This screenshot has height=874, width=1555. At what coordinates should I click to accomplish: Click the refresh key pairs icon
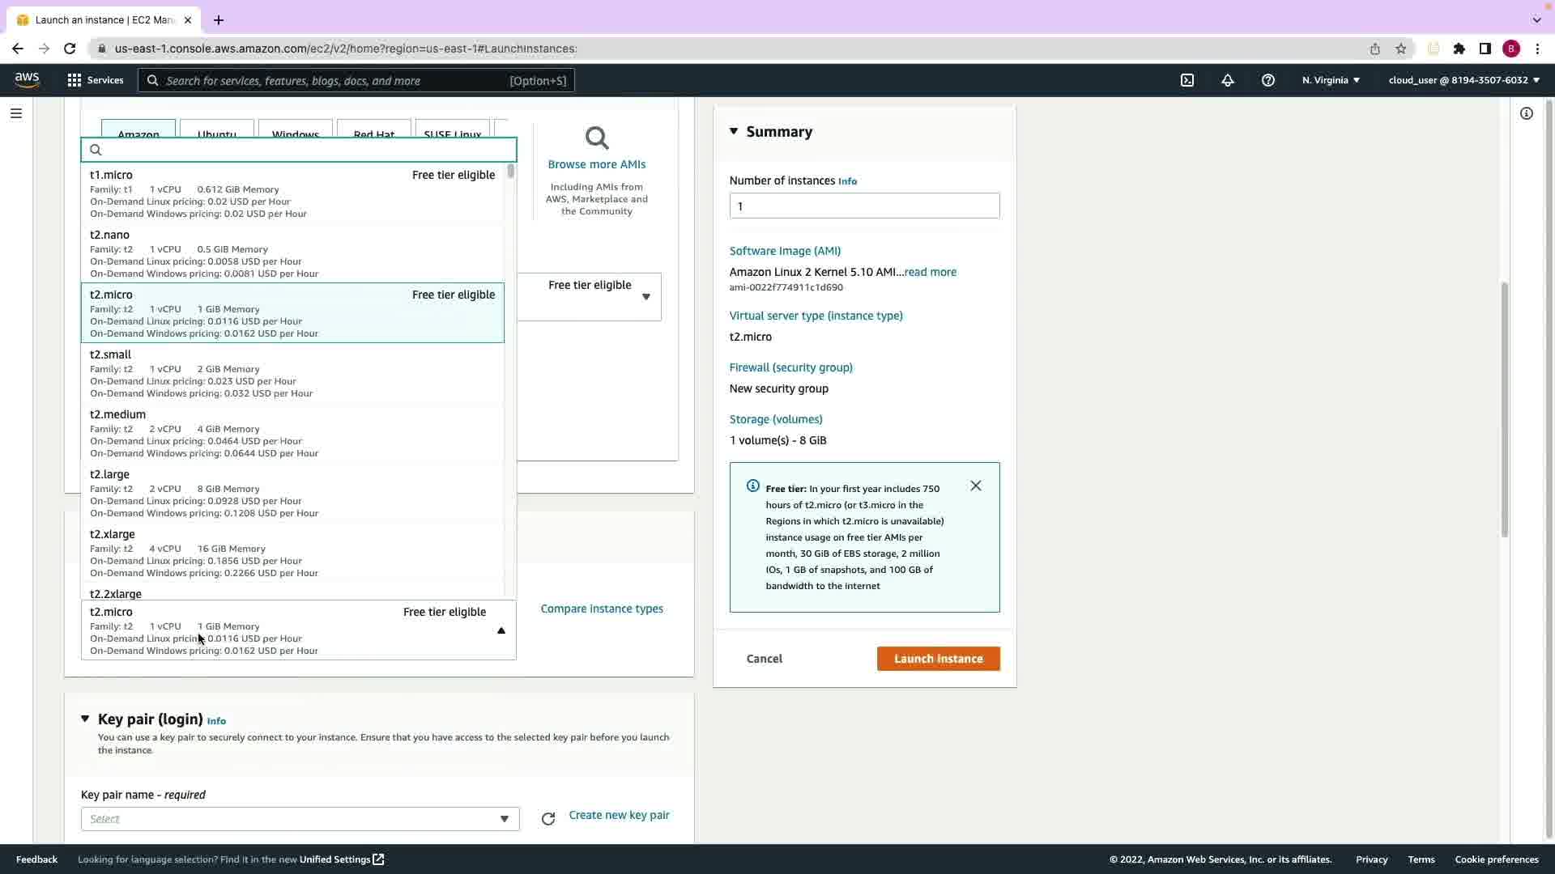[x=548, y=819]
